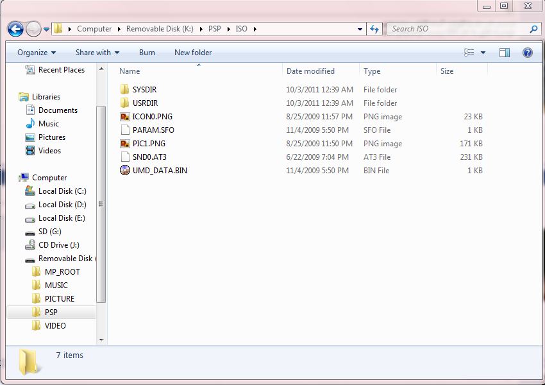Click ISO in the address path
This screenshot has height=385, width=545.
pos(241,29)
